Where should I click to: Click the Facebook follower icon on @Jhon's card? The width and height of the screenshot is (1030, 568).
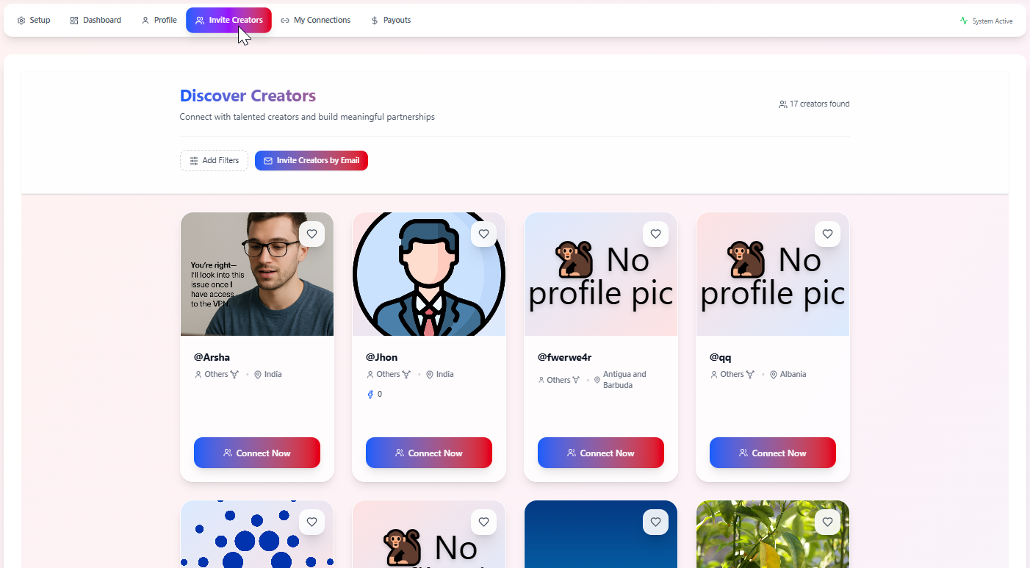point(370,395)
